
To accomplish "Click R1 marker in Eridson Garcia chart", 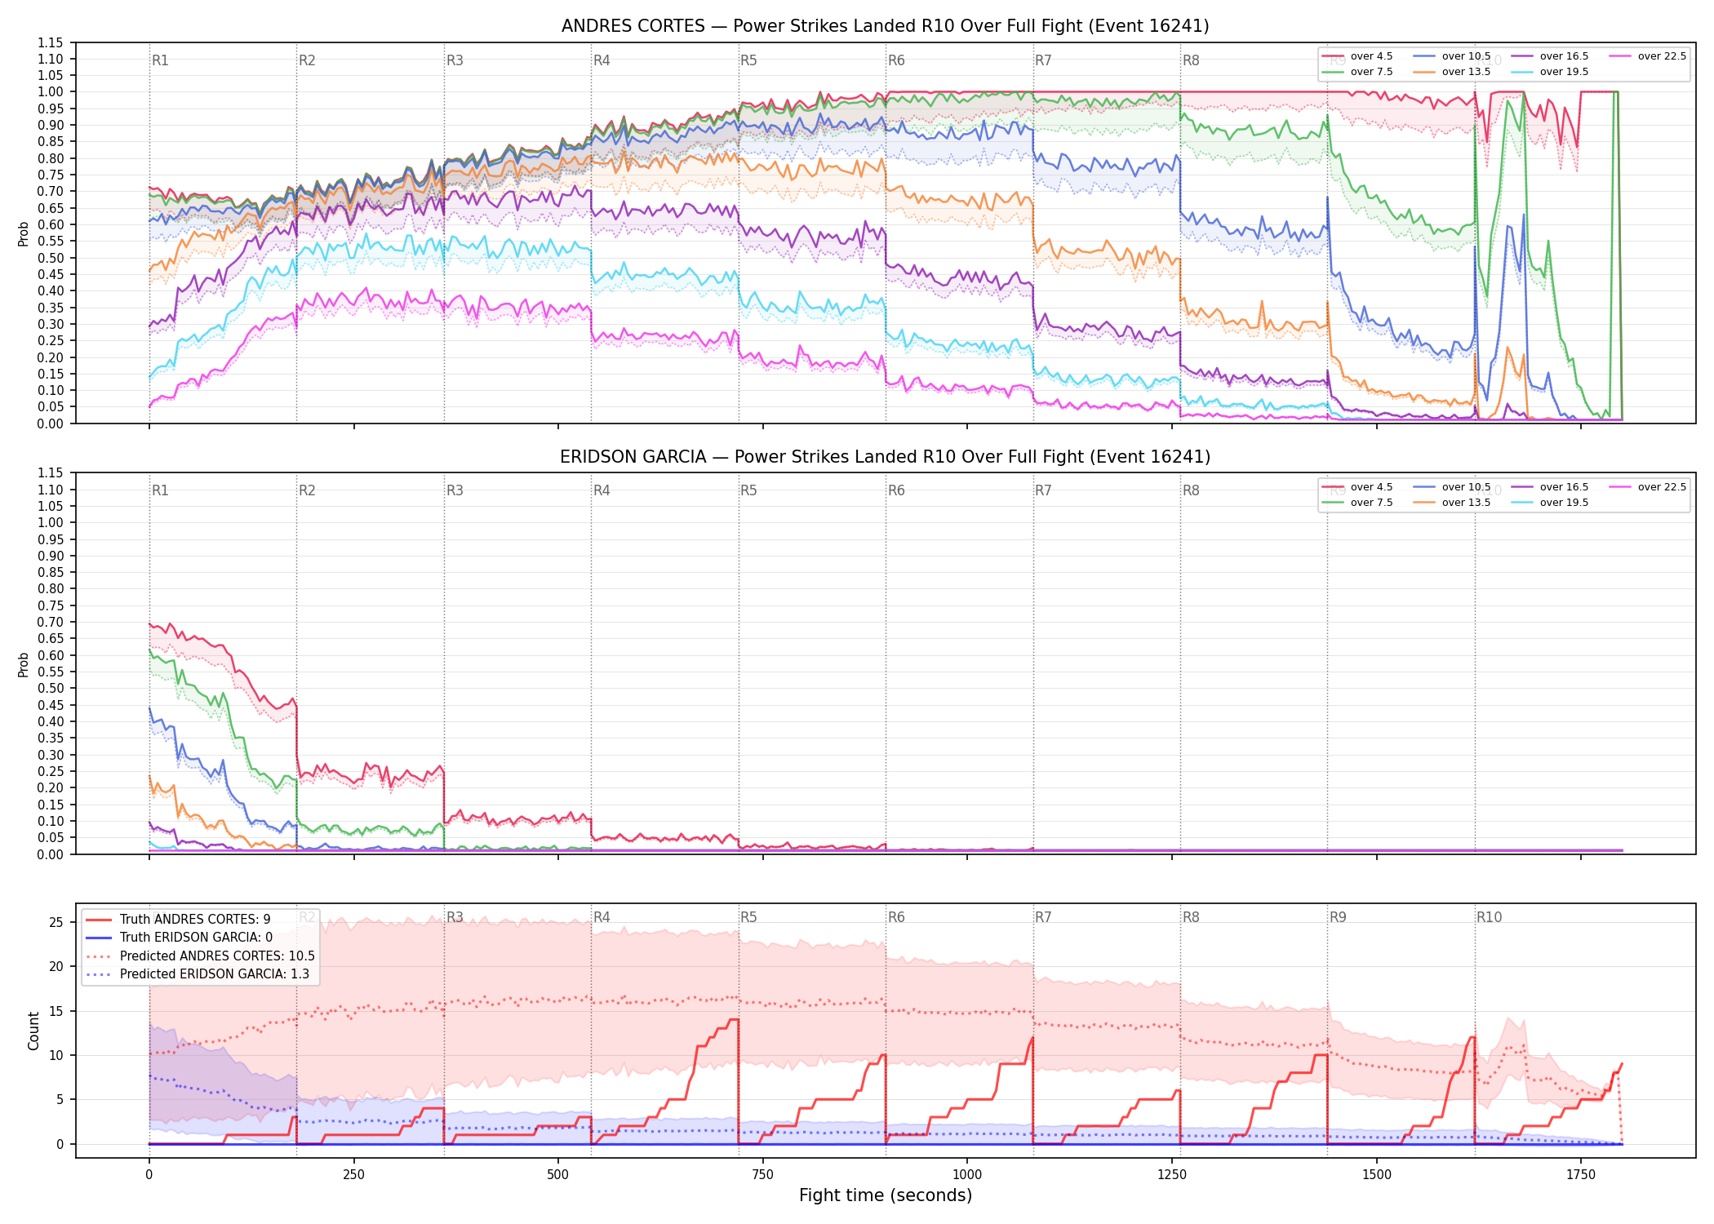I will click(160, 490).
